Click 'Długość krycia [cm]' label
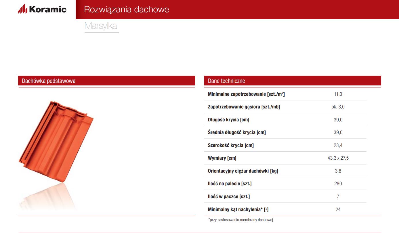Image resolution: width=399 pixels, height=233 pixels. pos(228,120)
